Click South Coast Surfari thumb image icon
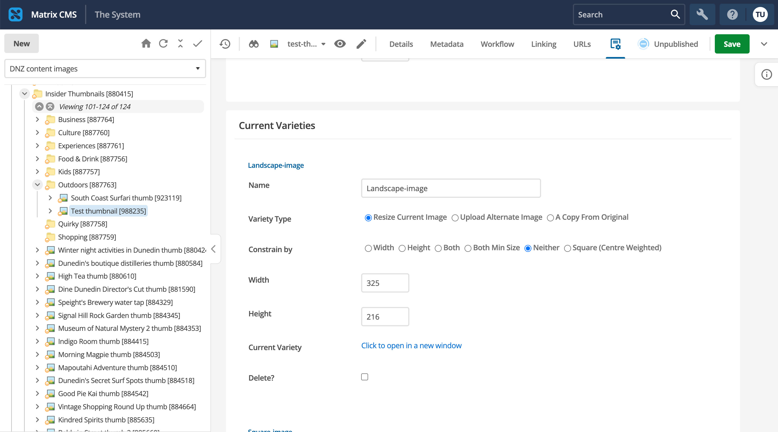 coord(63,198)
